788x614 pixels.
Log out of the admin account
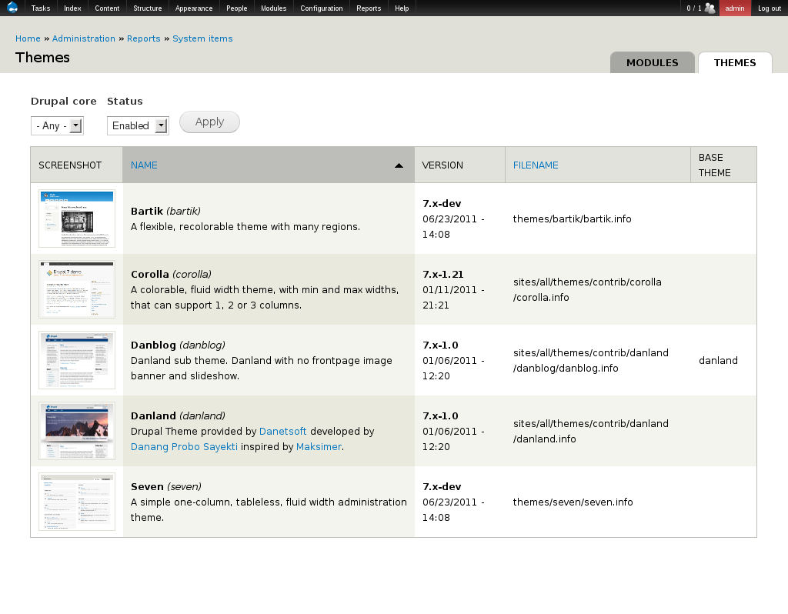769,8
